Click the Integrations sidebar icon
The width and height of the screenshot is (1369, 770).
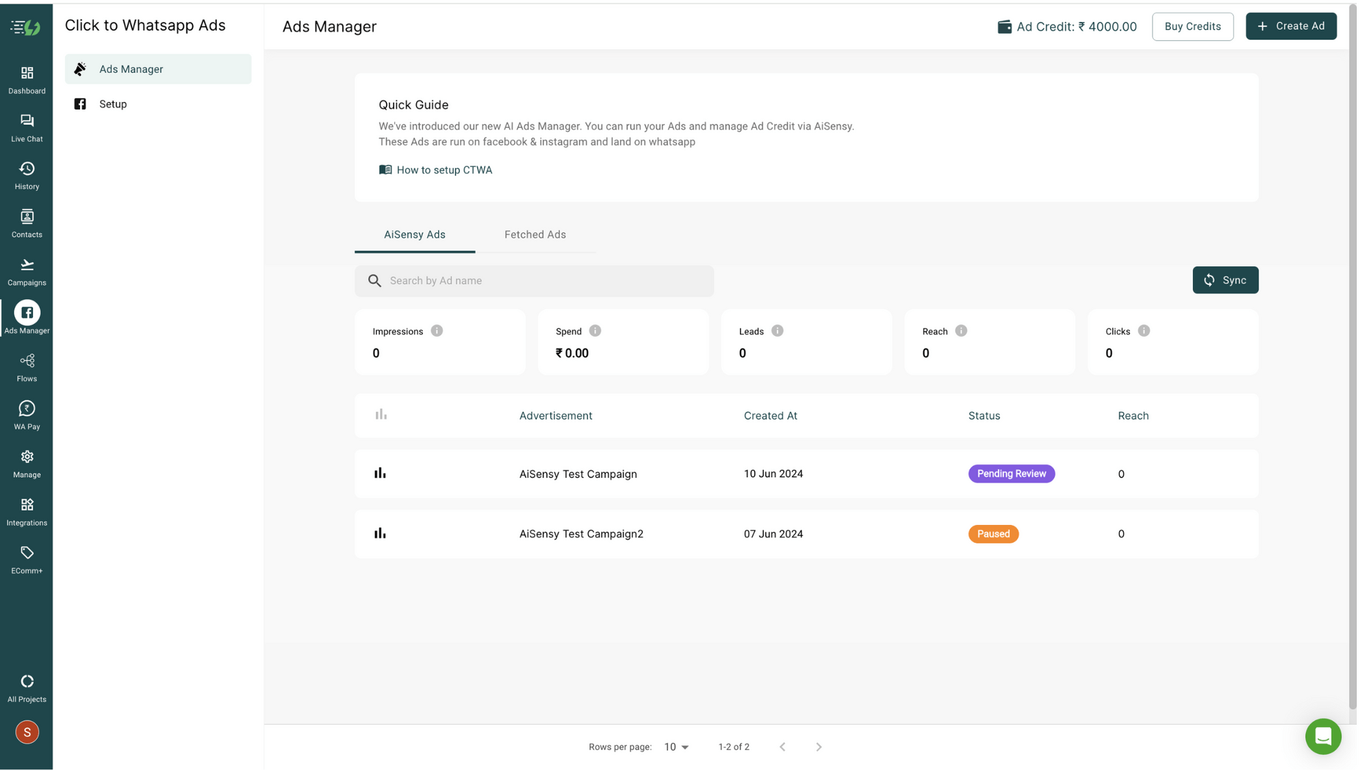27,511
